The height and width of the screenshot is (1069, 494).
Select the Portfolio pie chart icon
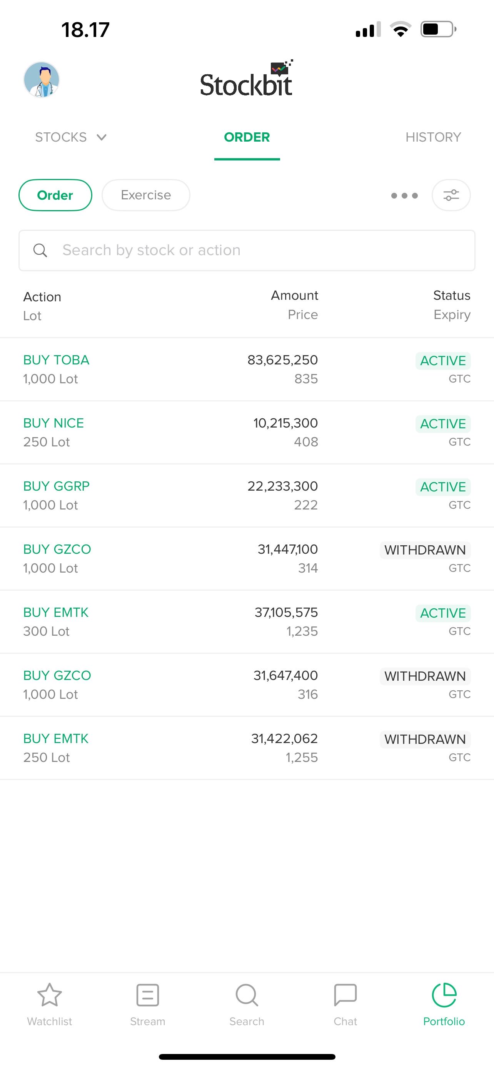pyautogui.click(x=444, y=996)
